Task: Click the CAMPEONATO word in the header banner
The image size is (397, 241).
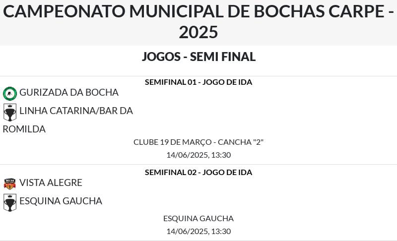Action: click(65, 11)
